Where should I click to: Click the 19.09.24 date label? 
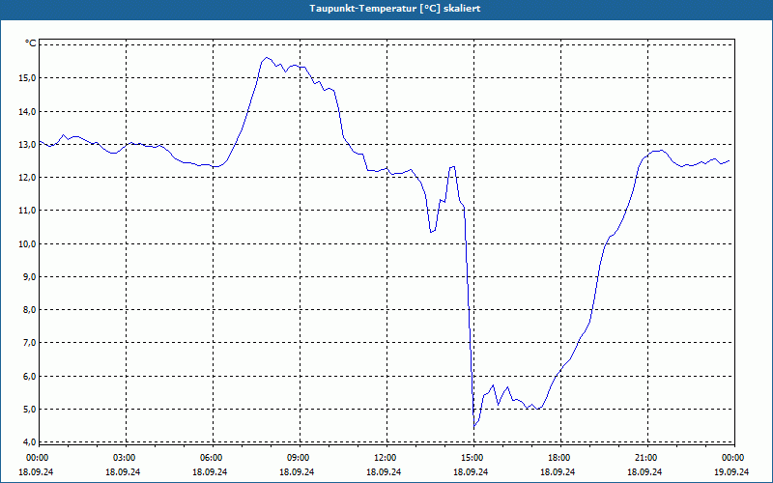[731, 471]
